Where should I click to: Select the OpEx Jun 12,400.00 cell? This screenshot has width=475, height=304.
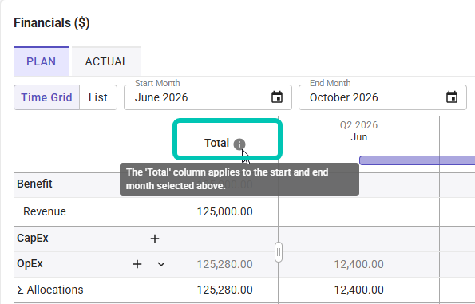click(359, 264)
